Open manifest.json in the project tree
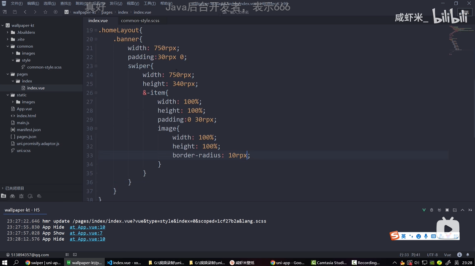Screen dimensions: 475x266 (29, 130)
